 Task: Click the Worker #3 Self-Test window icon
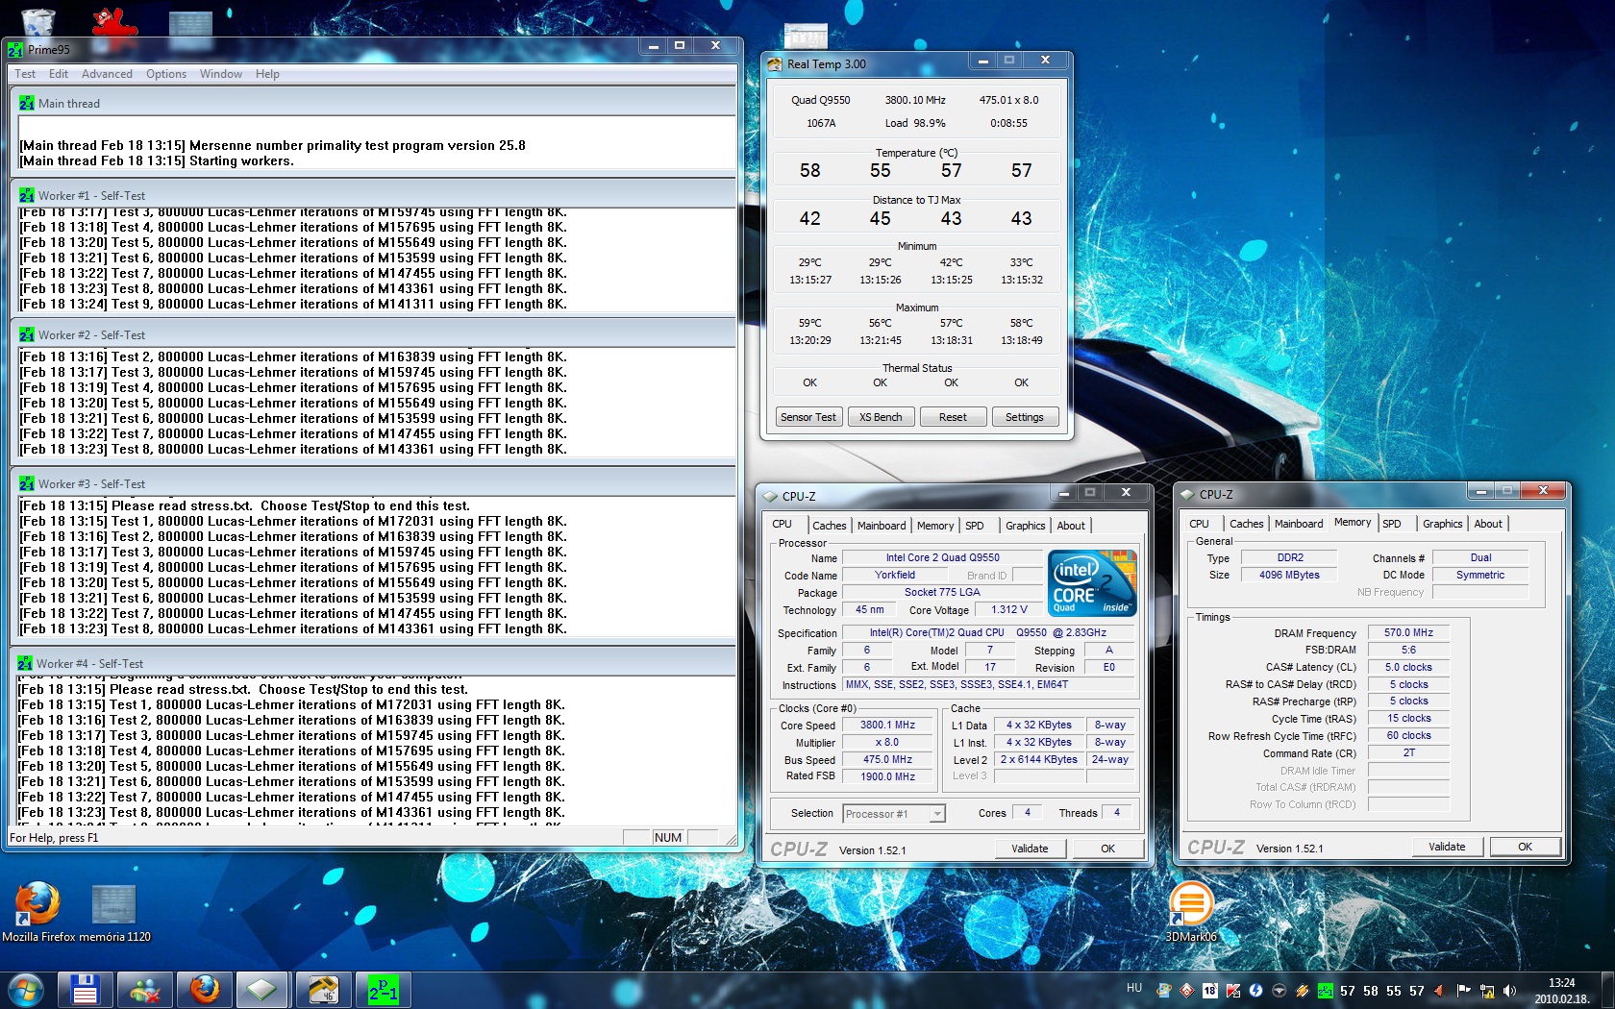27,483
